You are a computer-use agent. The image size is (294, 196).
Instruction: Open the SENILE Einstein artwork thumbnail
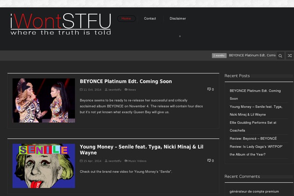point(44,166)
